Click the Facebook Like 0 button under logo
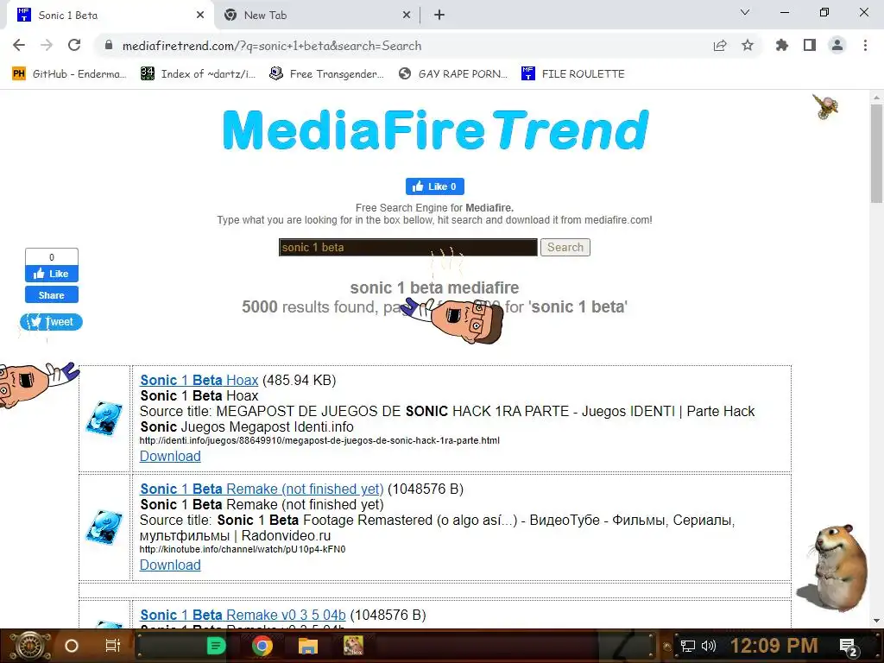Image resolution: width=884 pixels, height=663 pixels. [x=435, y=186]
